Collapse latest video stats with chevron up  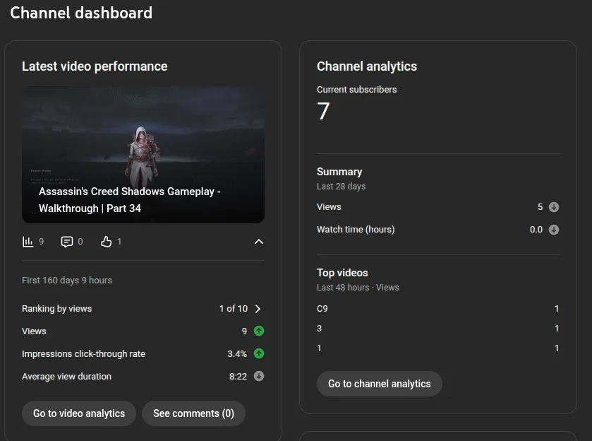[x=259, y=241]
